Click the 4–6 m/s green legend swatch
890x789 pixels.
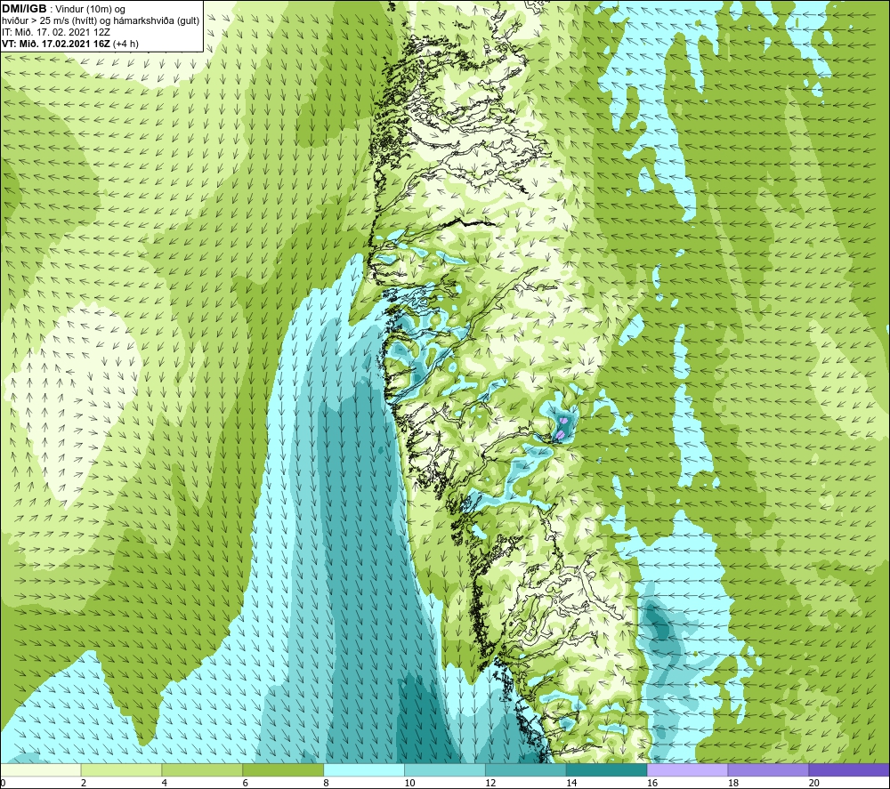202,769
